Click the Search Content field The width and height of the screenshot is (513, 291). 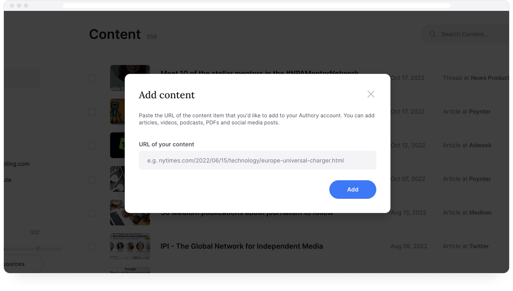(x=465, y=34)
